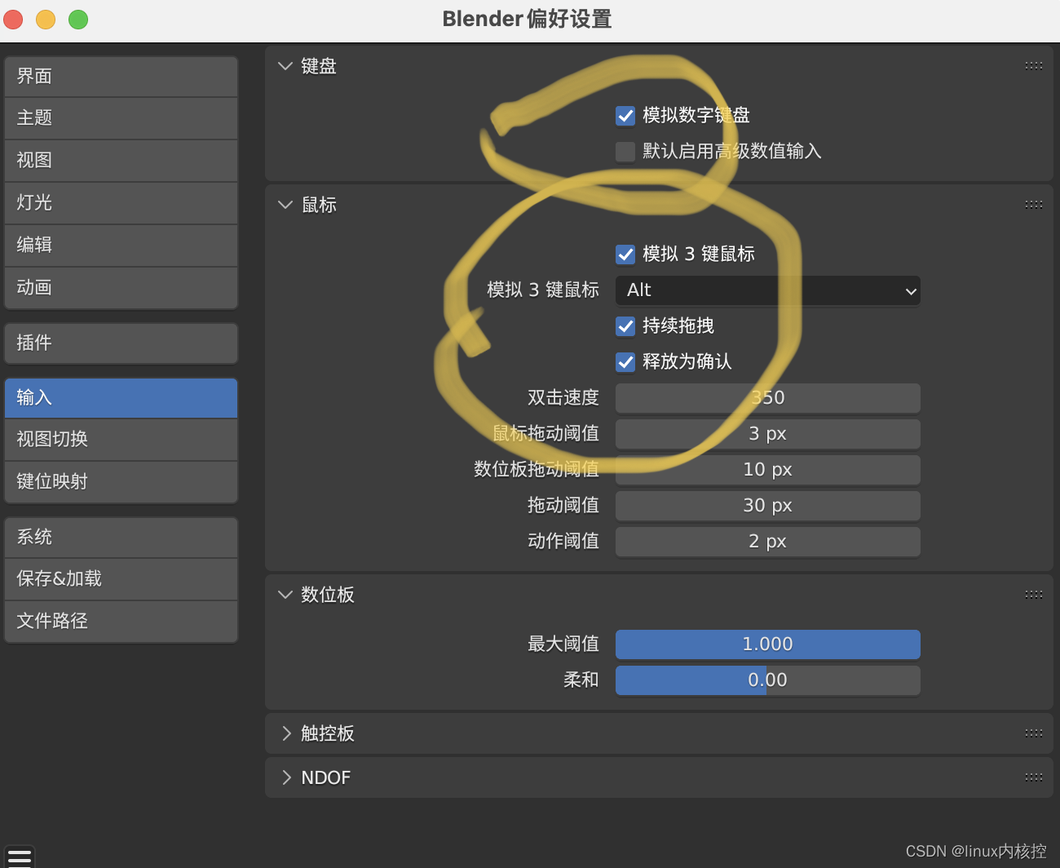Open the 编辑 tab

(x=121, y=246)
